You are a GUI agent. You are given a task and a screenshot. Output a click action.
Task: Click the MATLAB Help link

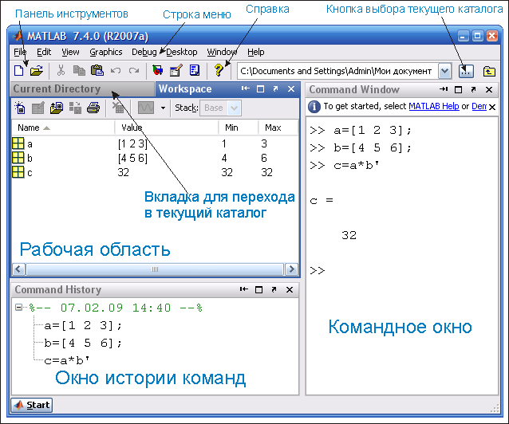[x=434, y=106]
